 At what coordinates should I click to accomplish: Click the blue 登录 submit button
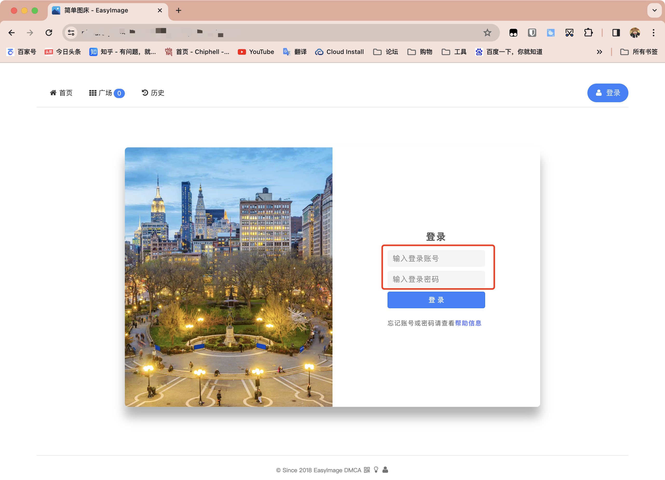(436, 300)
